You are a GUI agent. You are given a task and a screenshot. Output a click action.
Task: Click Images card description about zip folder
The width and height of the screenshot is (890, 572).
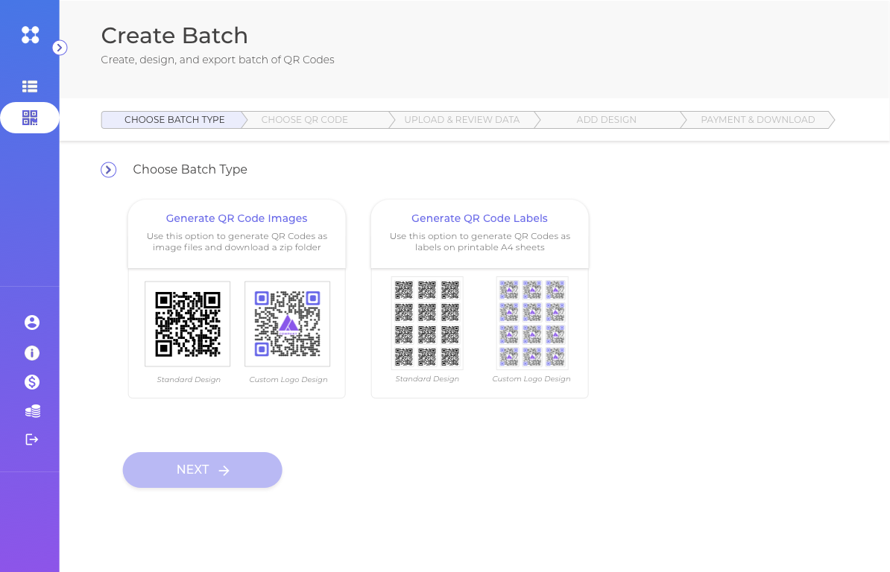click(237, 241)
